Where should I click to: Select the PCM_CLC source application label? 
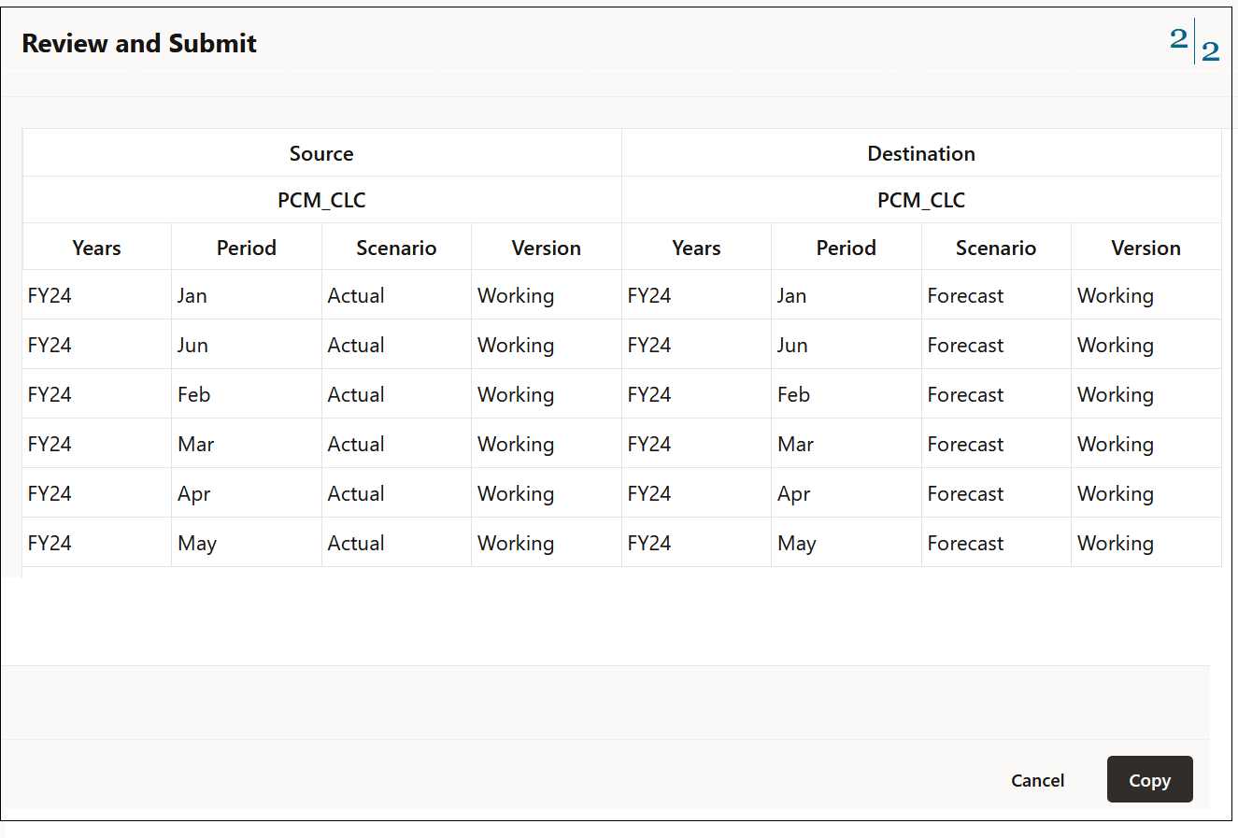click(321, 200)
